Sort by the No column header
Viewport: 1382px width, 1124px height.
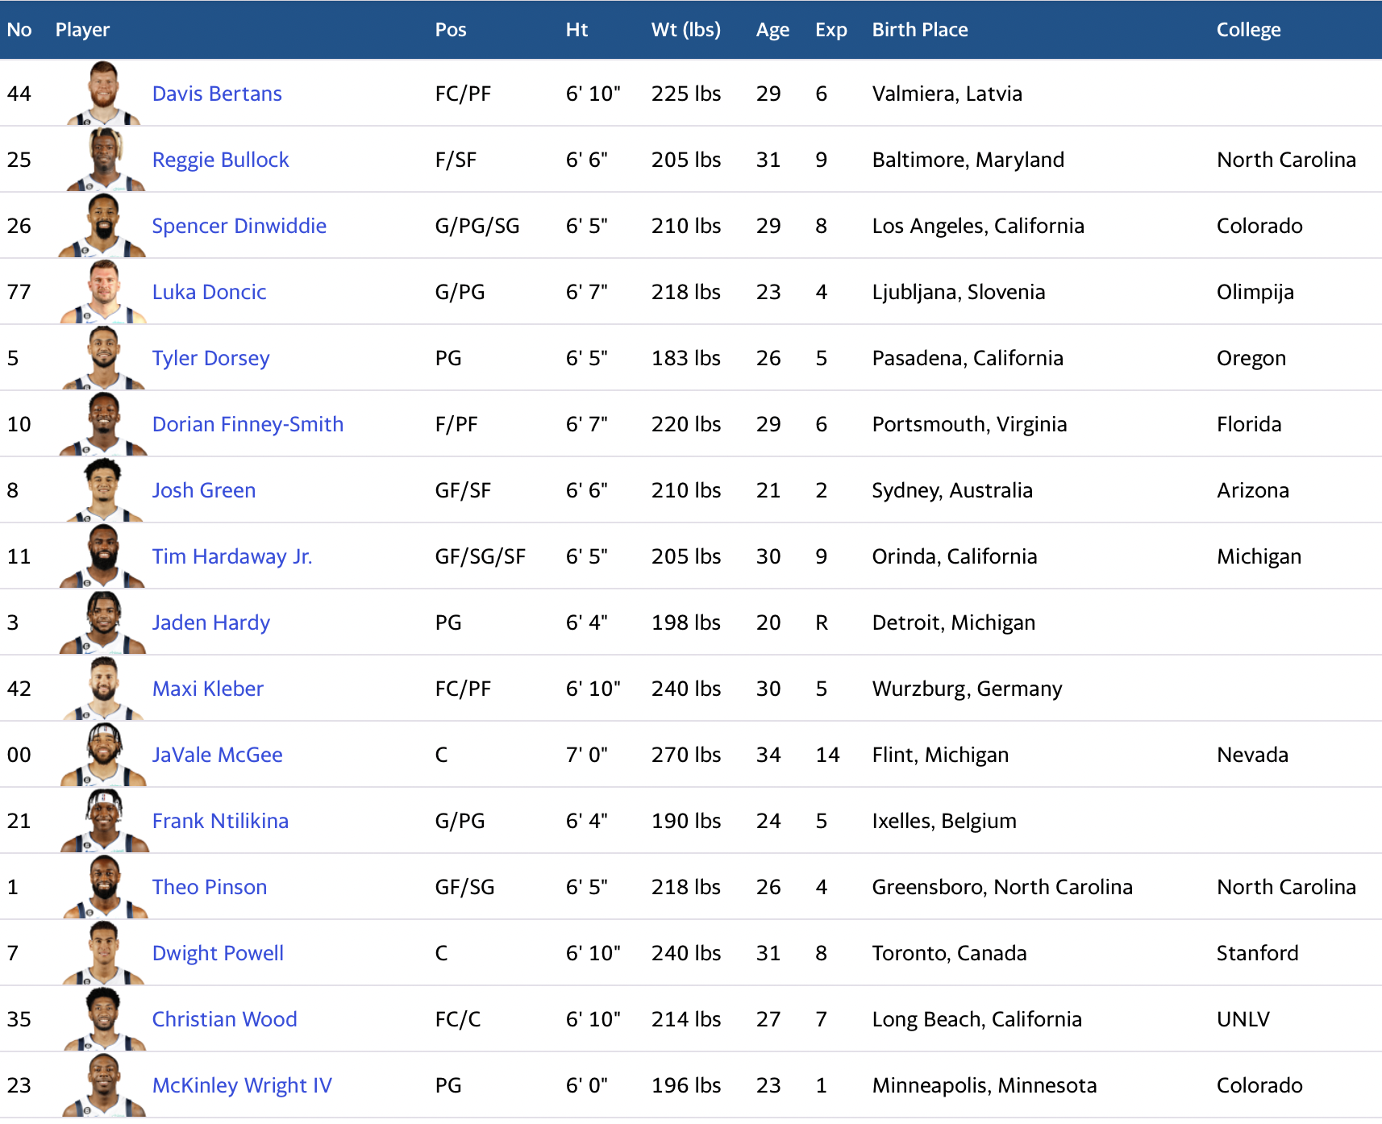(x=19, y=30)
